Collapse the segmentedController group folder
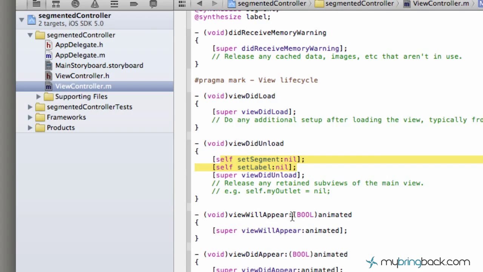The width and height of the screenshot is (483, 272). (x=30, y=35)
